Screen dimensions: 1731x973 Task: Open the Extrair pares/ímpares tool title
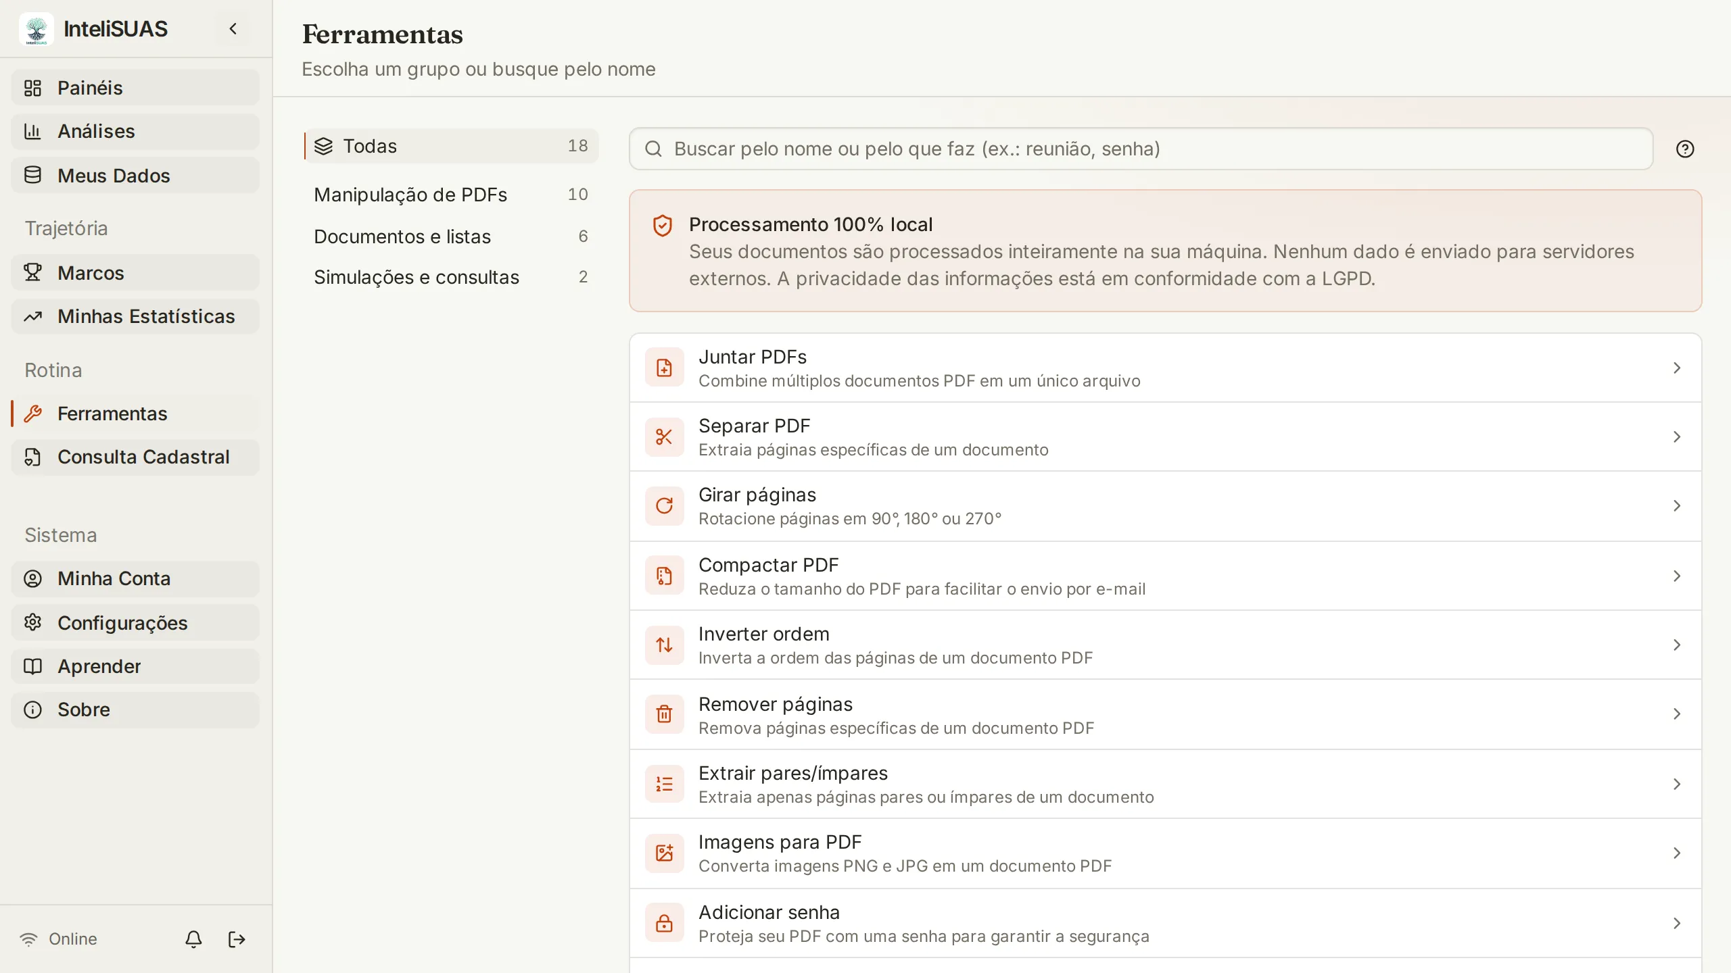point(792,773)
